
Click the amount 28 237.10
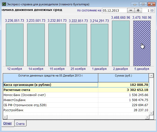141,110
